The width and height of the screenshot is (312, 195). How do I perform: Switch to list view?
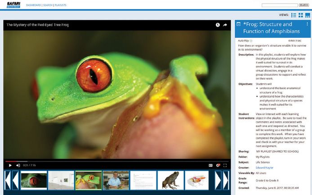pos(294,15)
